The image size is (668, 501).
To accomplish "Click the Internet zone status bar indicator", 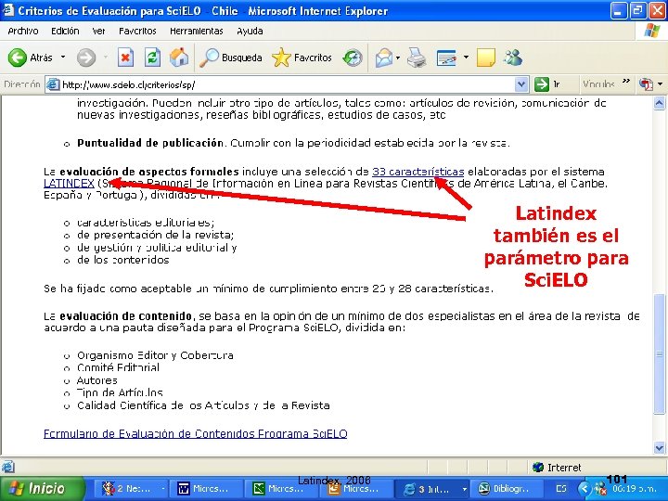I will (557, 468).
